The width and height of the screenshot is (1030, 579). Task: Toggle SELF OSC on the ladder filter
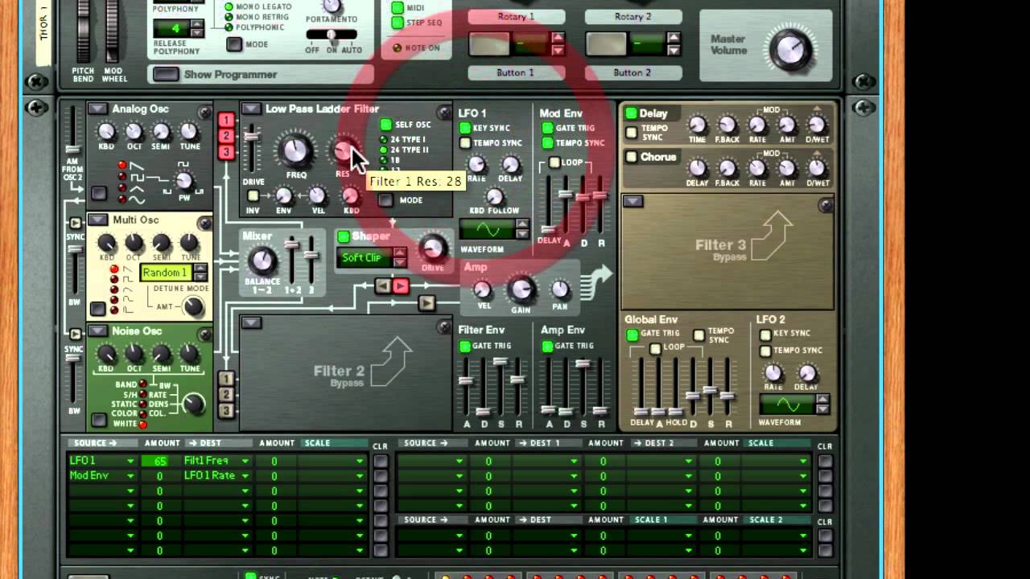[x=386, y=125]
